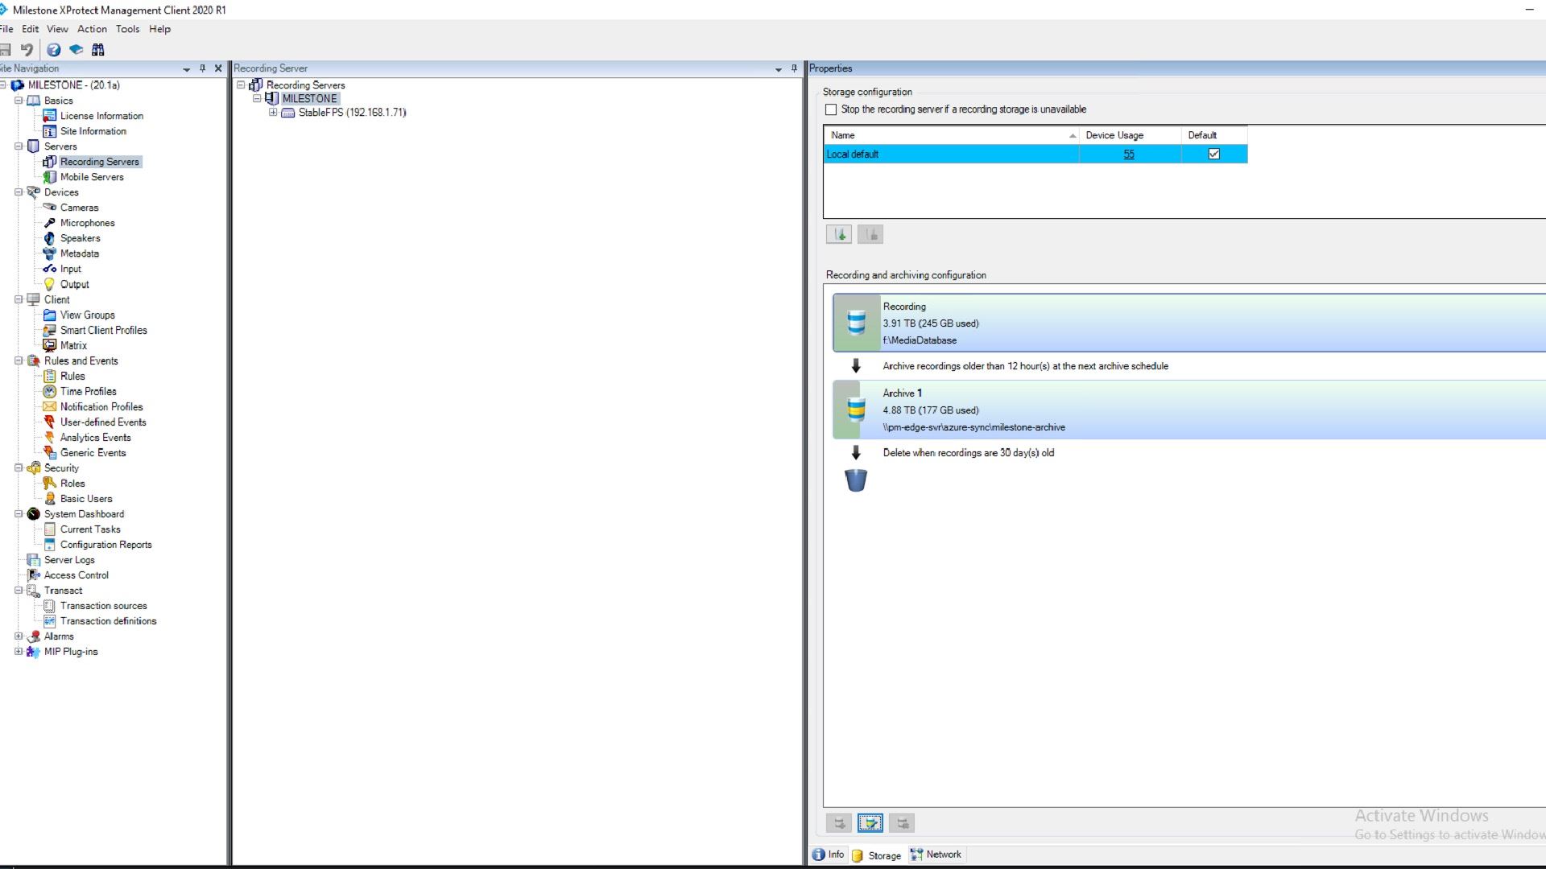Viewport: 1546px width, 869px height.
Task: Click the Archive 1 database icon
Action: point(856,410)
